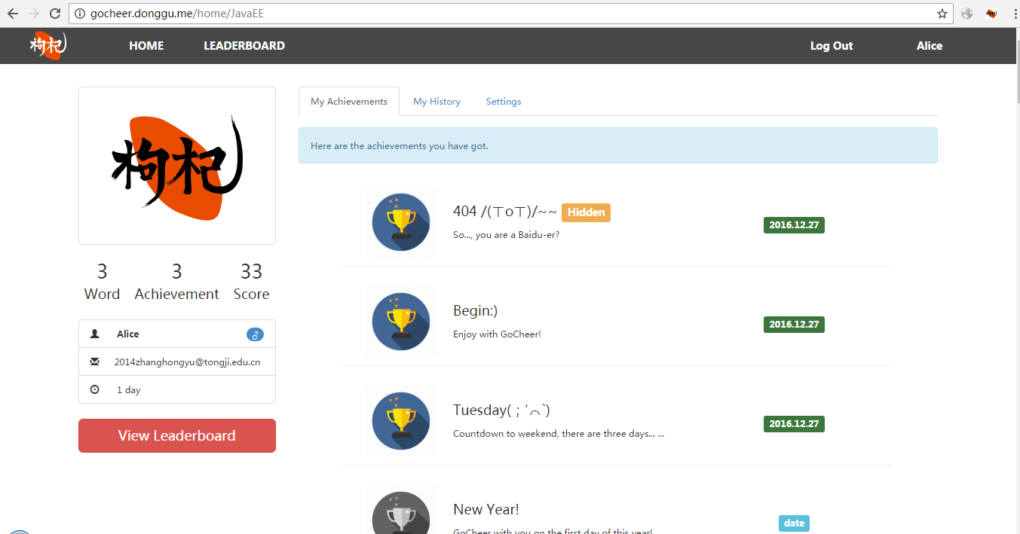Screen dimensions: 1020x534
Task: Open the HOME navbar item
Action: [146, 46]
